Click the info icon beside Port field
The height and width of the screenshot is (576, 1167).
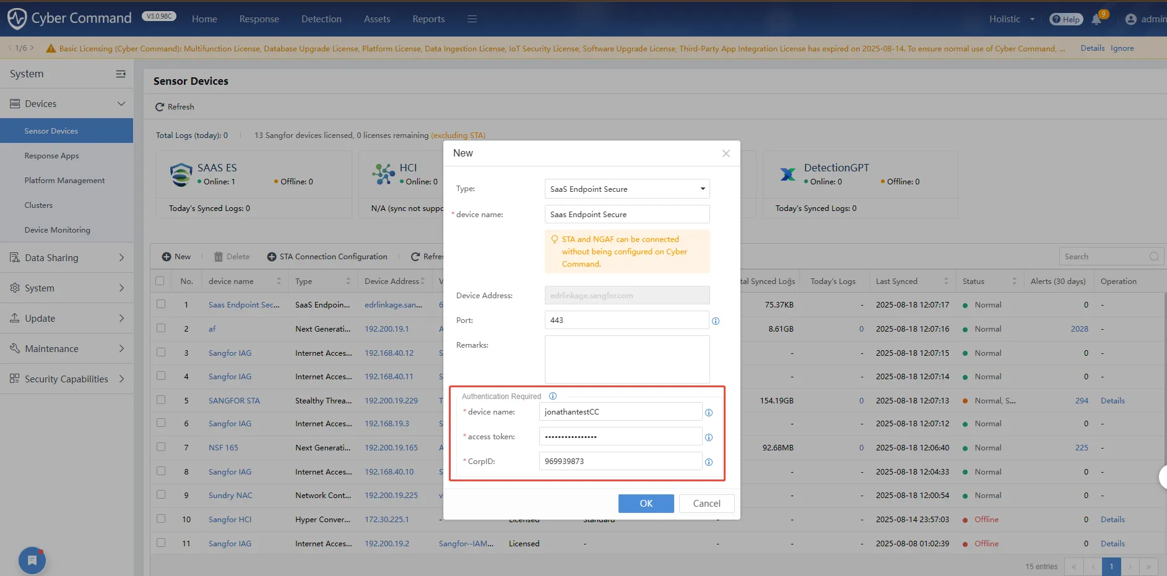click(x=716, y=321)
